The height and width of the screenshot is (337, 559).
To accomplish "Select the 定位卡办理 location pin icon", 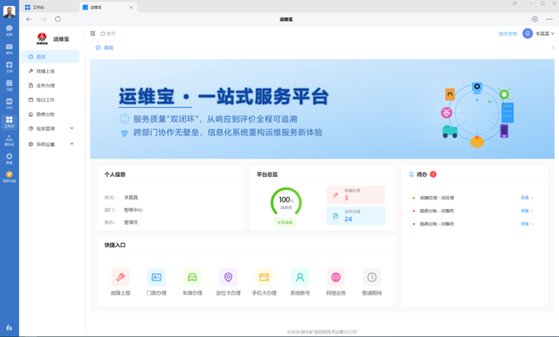I will (228, 277).
